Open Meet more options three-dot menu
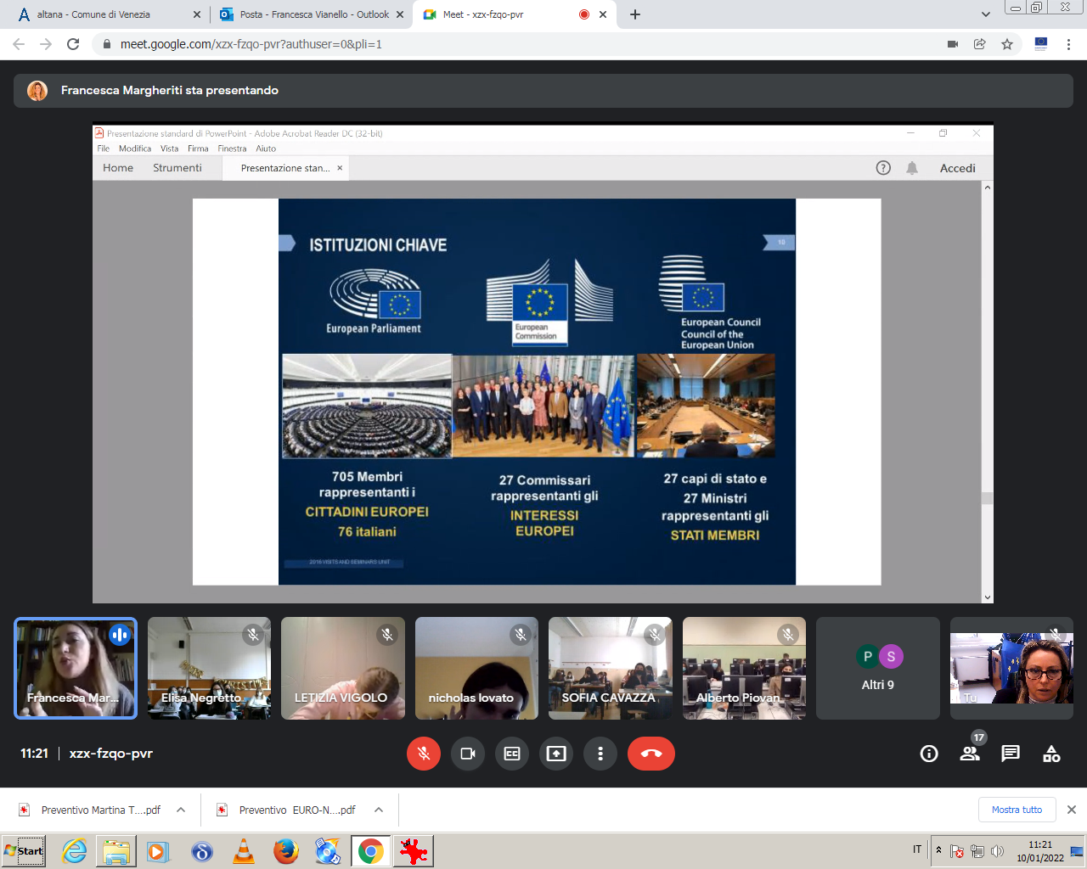 600,754
